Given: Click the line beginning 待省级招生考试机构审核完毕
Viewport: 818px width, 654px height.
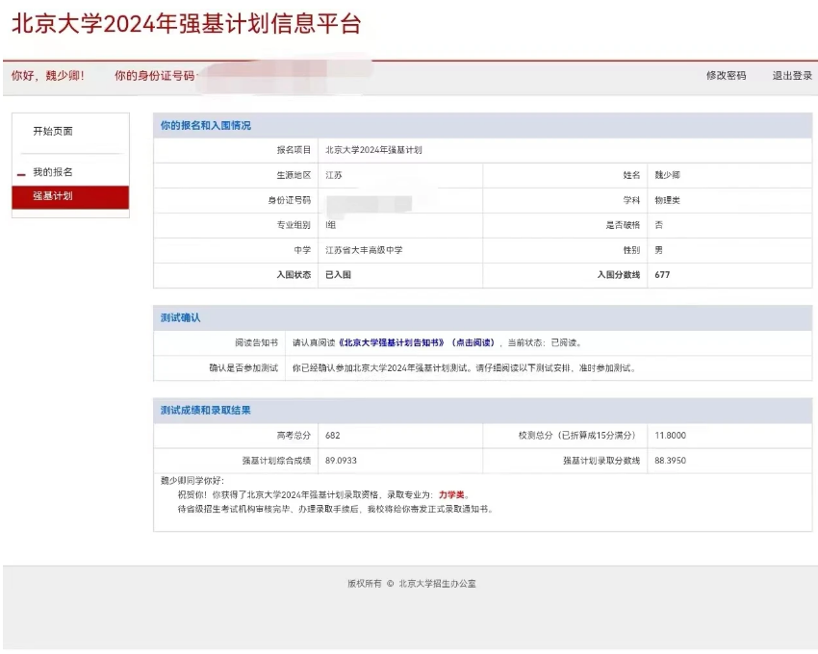Looking at the screenshot, I should point(336,509).
